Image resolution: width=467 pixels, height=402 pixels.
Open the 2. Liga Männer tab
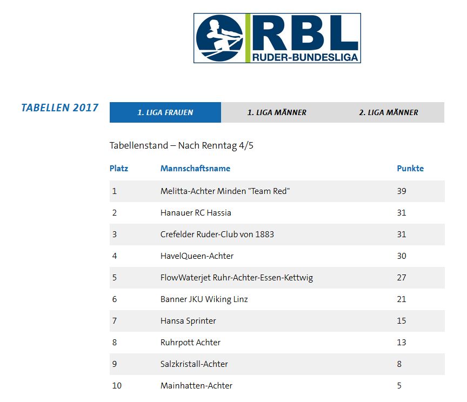pyautogui.click(x=388, y=112)
